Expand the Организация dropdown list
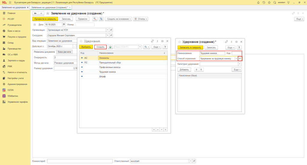The height and width of the screenshot is (165, 307). [107, 30]
